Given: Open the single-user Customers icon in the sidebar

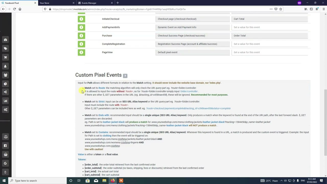Looking at the screenshot, I should (x=5, y=66).
